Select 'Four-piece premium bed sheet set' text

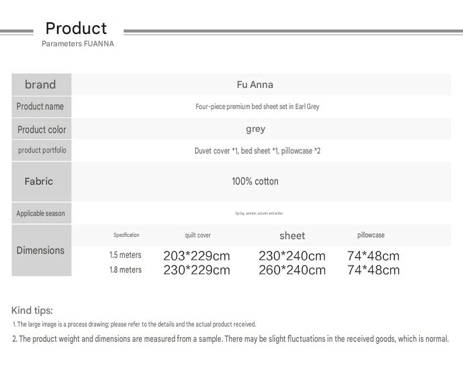pos(241,106)
